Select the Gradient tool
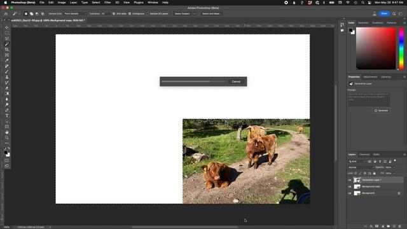The image size is (407, 229). tap(7, 94)
